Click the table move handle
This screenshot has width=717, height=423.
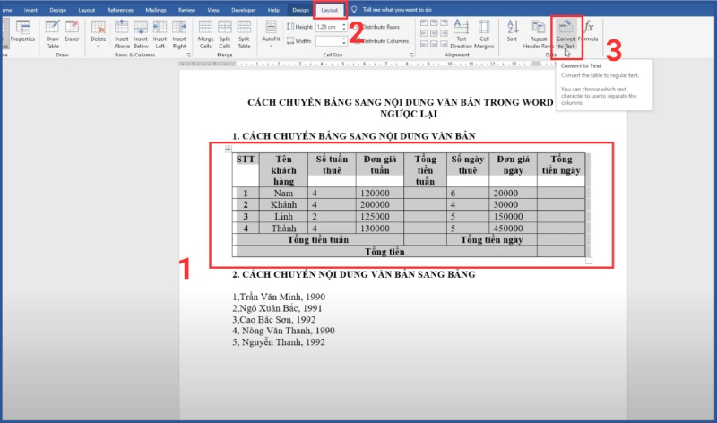point(229,149)
